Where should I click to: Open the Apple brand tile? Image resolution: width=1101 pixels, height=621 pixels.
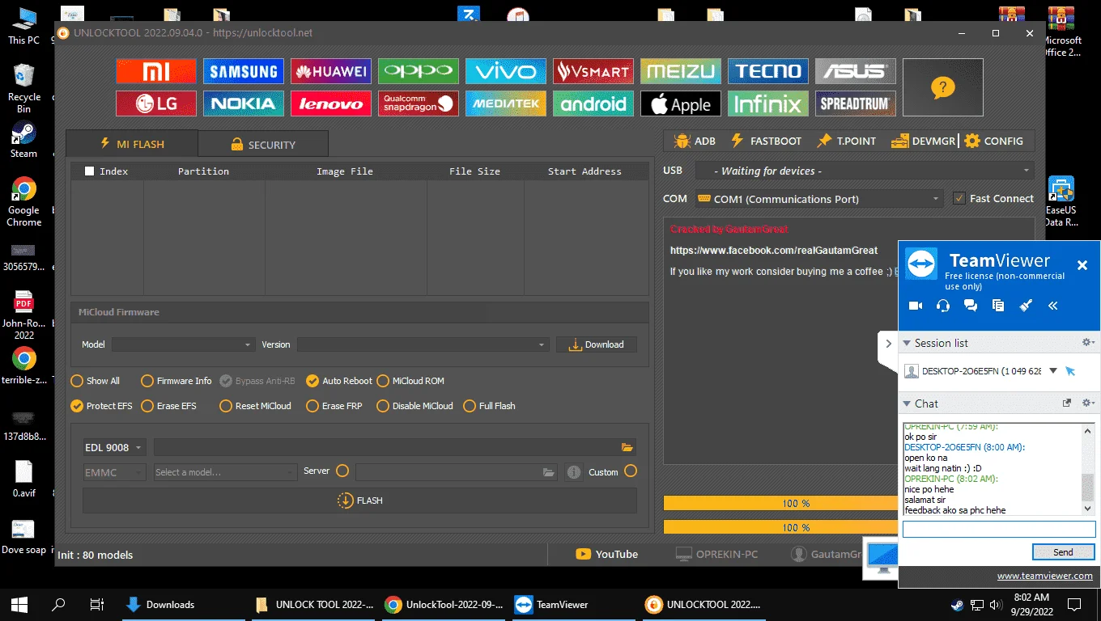[680, 103]
